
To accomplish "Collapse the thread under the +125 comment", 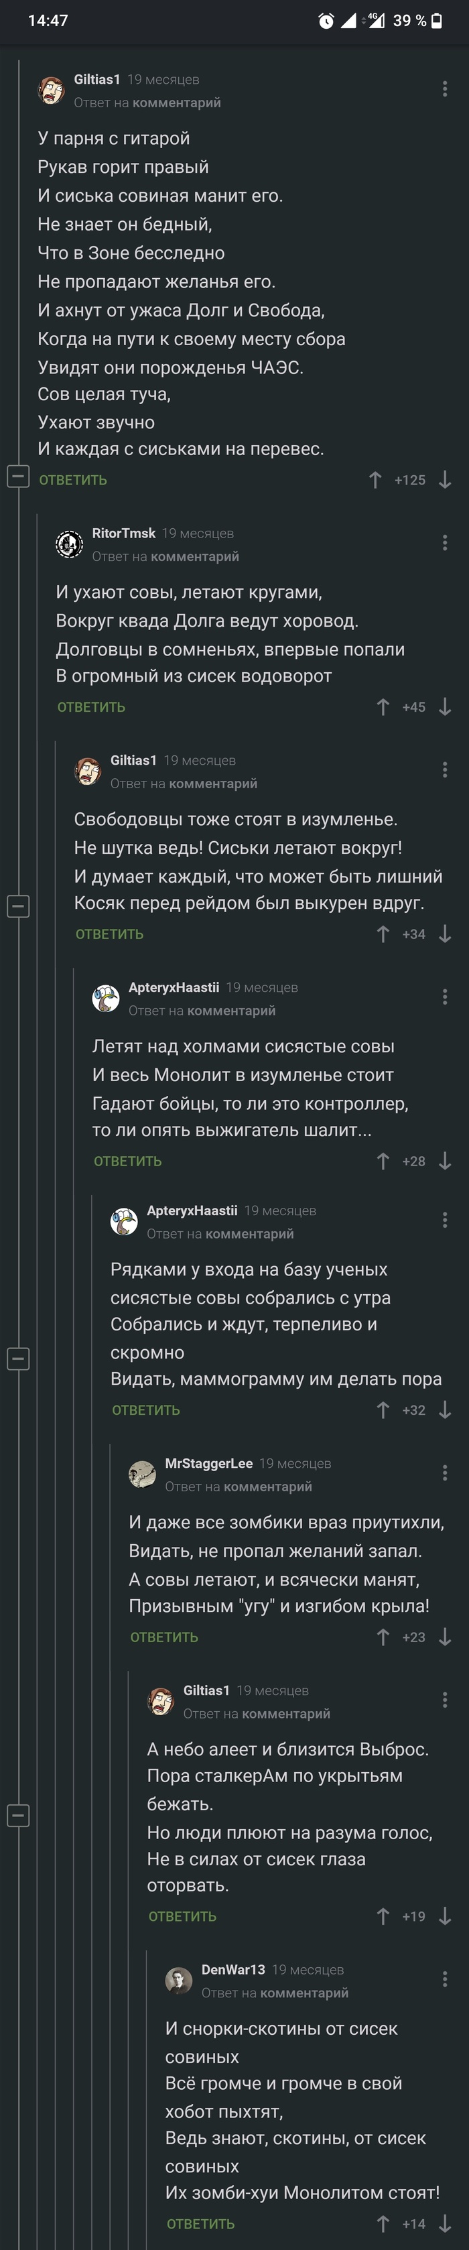I will (x=18, y=477).
